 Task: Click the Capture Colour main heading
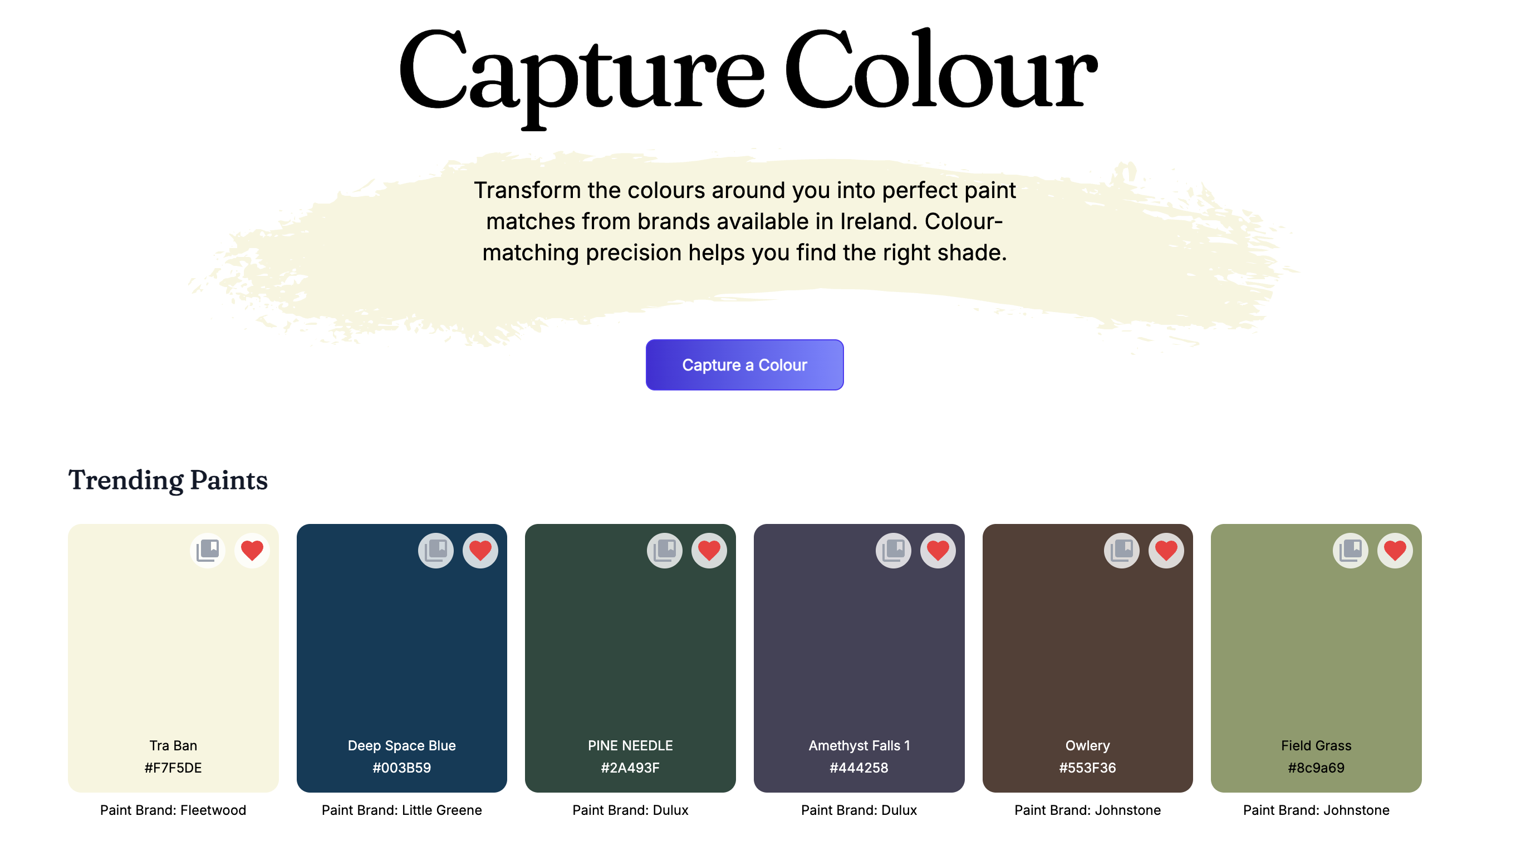(x=748, y=72)
